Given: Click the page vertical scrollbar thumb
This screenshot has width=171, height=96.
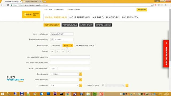Looking at the screenshot, I should pos(170,35).
